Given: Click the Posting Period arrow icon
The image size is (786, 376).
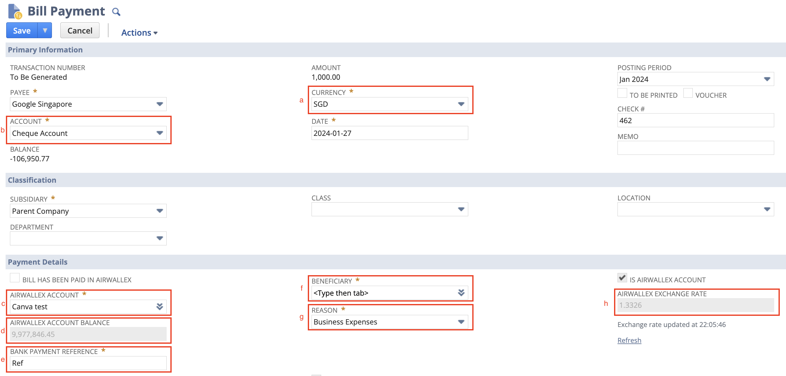Looking at the screenshot, I should click(x=767, y=79).
